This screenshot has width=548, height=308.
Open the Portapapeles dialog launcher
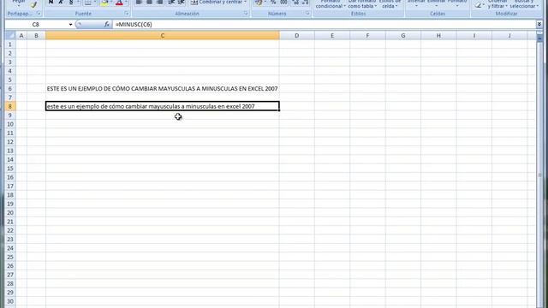[39, 14]
